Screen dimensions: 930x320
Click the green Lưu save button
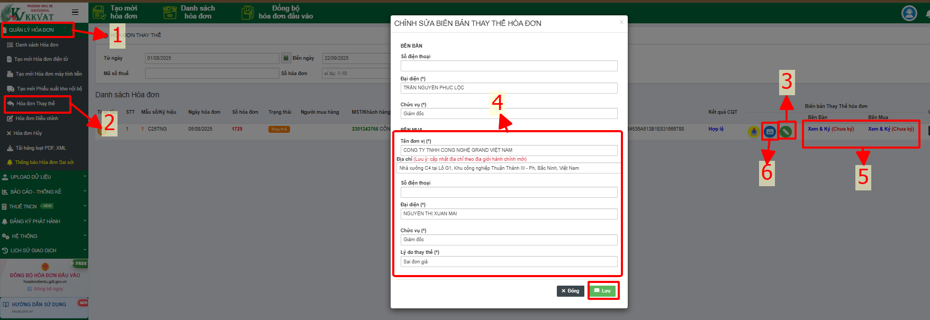tap(602, 291)
